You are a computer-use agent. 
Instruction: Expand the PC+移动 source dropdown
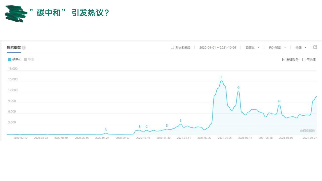coord(277,48)
